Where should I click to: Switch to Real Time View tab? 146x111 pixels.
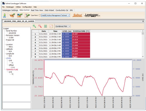[37, 10]
